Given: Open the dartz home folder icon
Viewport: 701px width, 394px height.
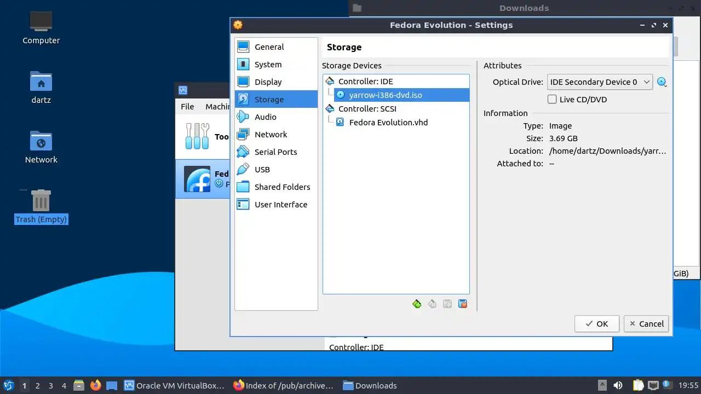Looking at the screenshot, I should pyautogui.click(x=41, y=88).
